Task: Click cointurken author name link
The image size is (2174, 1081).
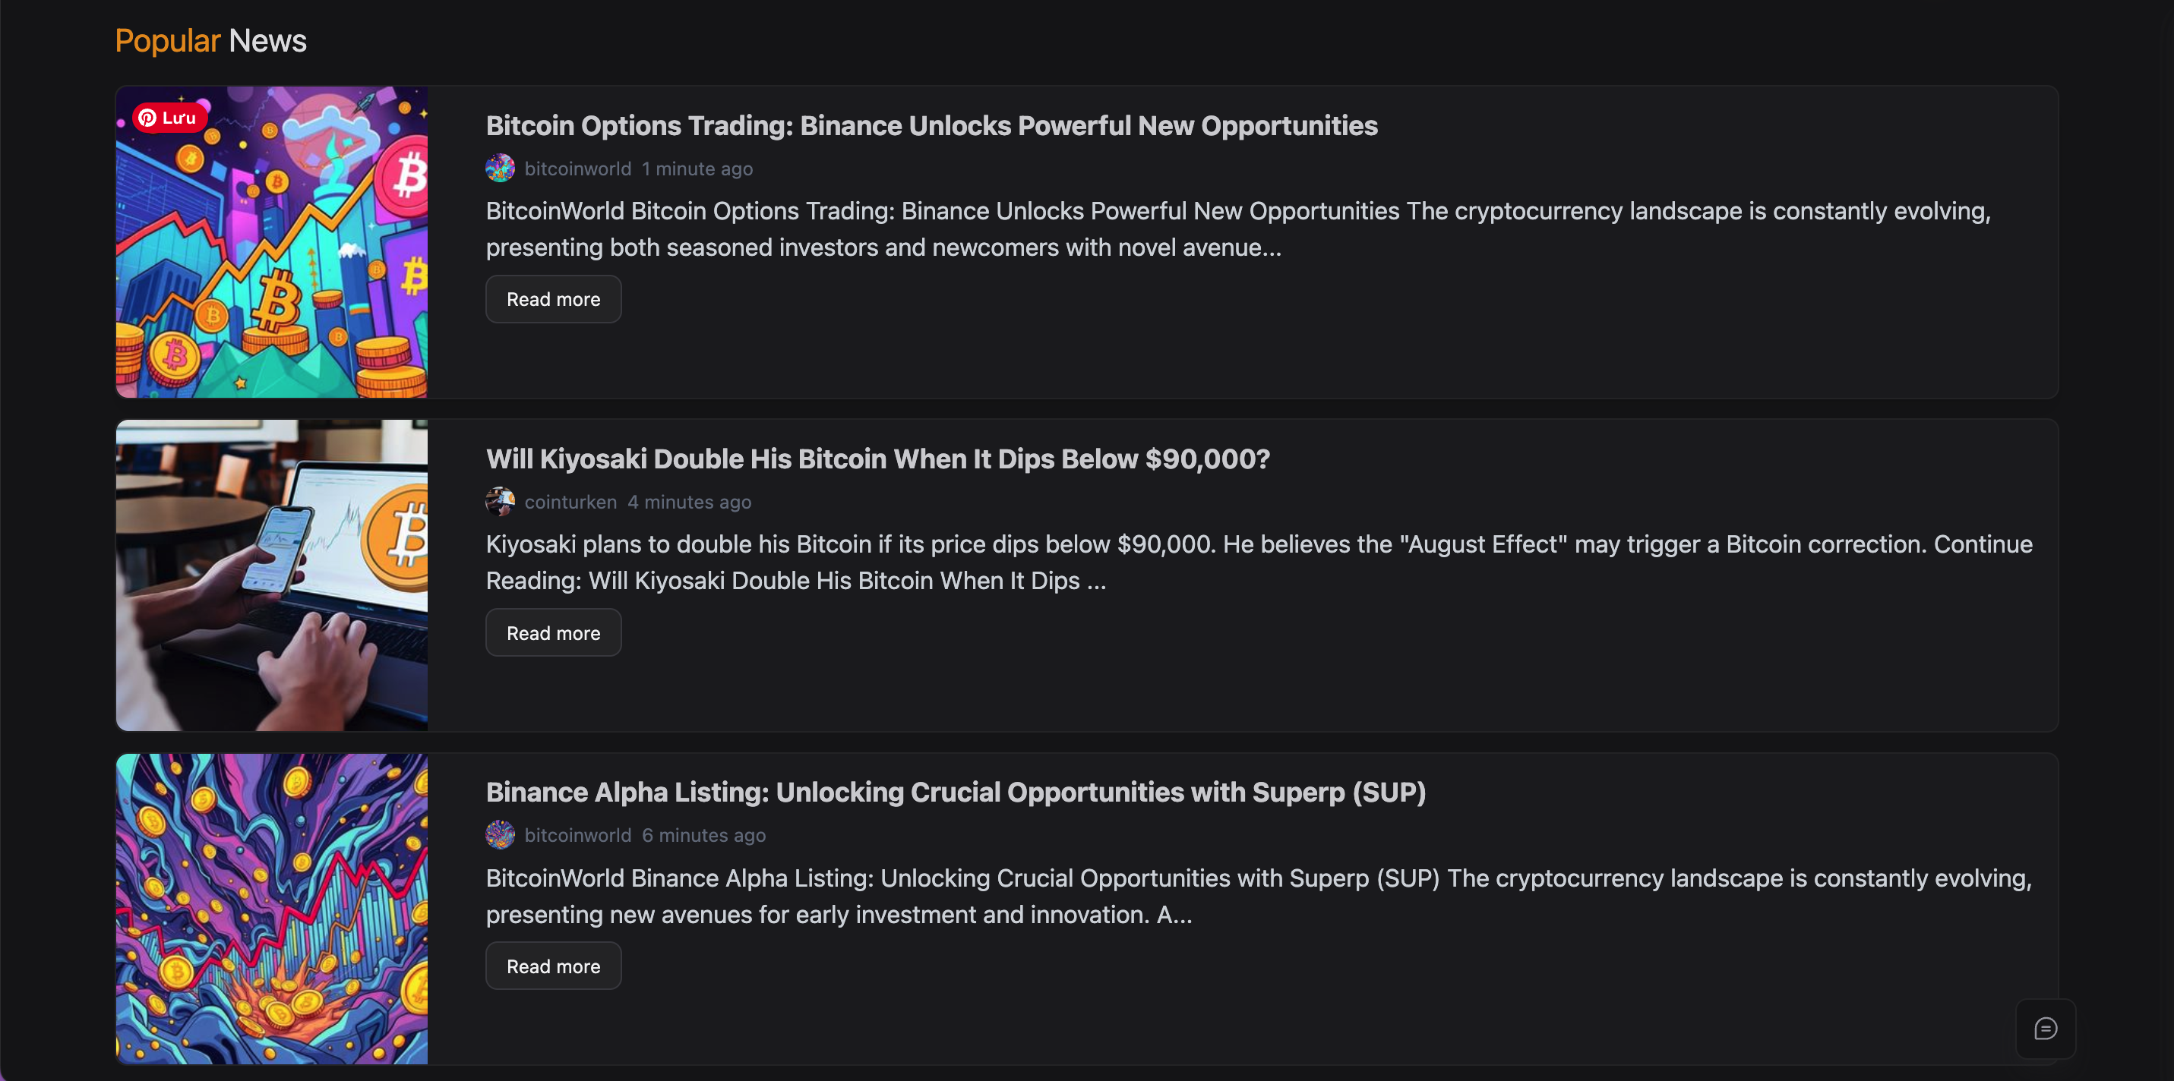Action: pyautogui.click(x=570, y=502)
